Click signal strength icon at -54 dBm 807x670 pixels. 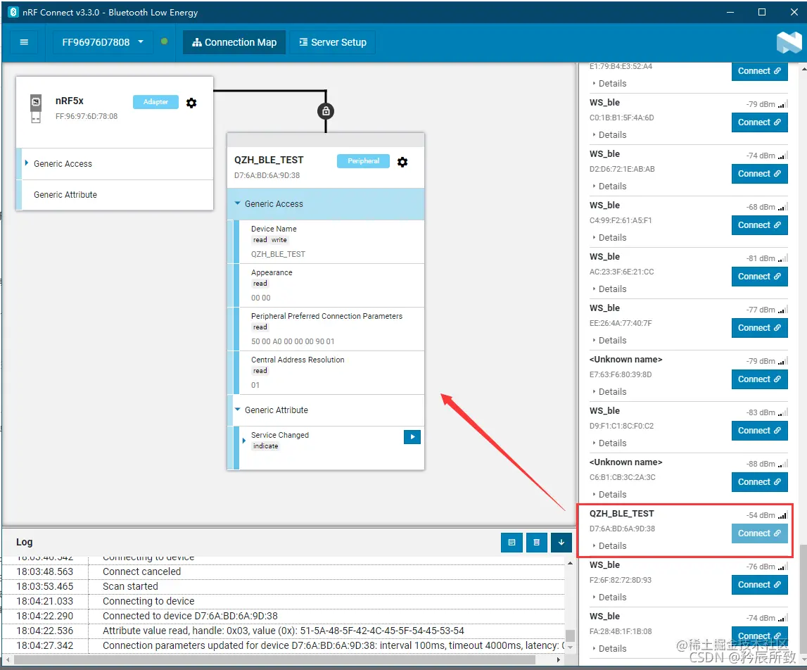click(x=783, y=515)
